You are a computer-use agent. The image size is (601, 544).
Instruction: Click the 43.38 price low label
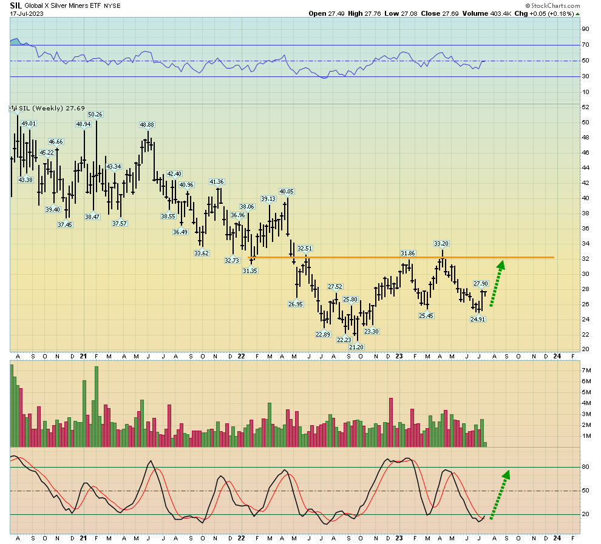click(x=25, y=180)
